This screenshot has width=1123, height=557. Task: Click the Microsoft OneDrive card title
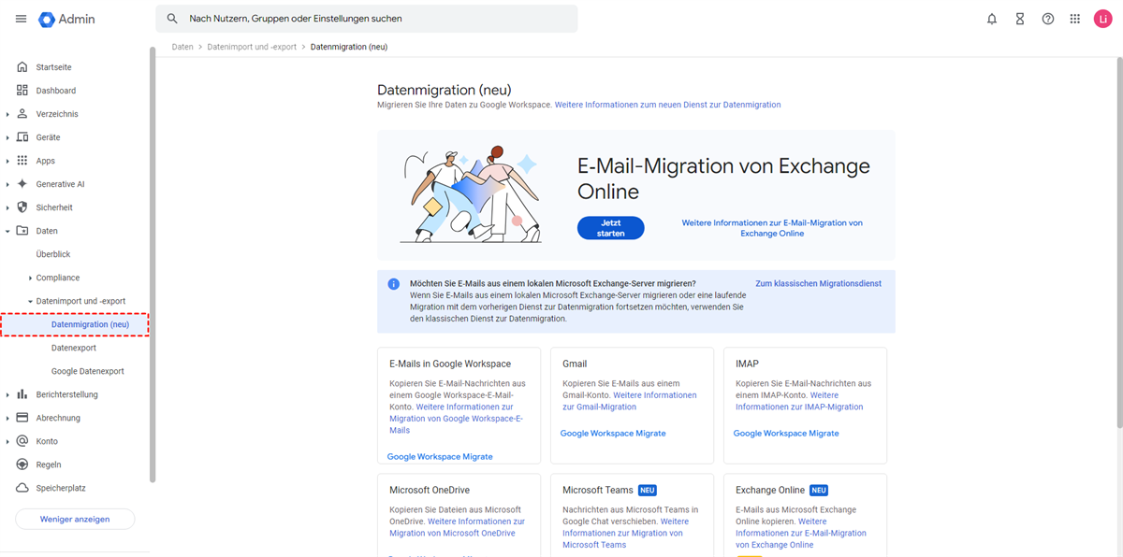coord(430,490)
